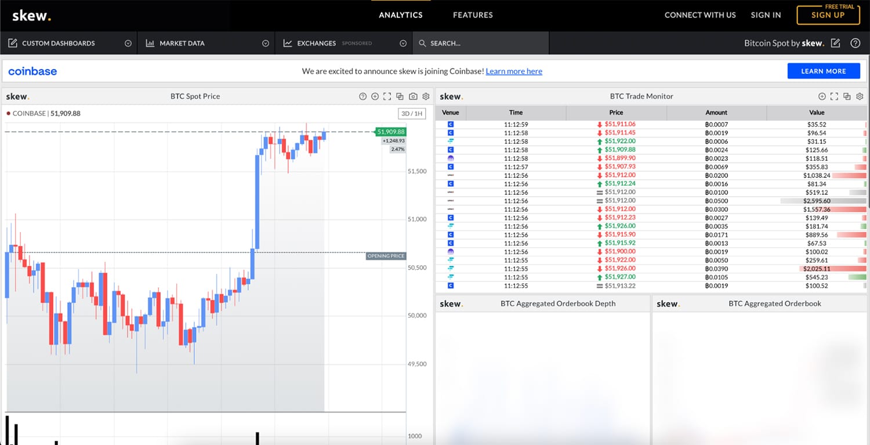The image size is (870, 445).
Task: Click the skew logo in the top bar
Action: (x=31, y=16)
